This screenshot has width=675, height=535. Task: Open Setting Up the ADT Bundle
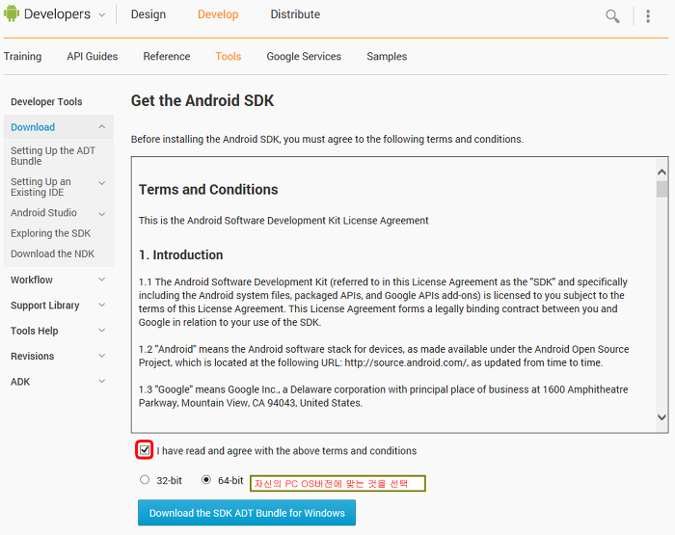pos(53,156)
